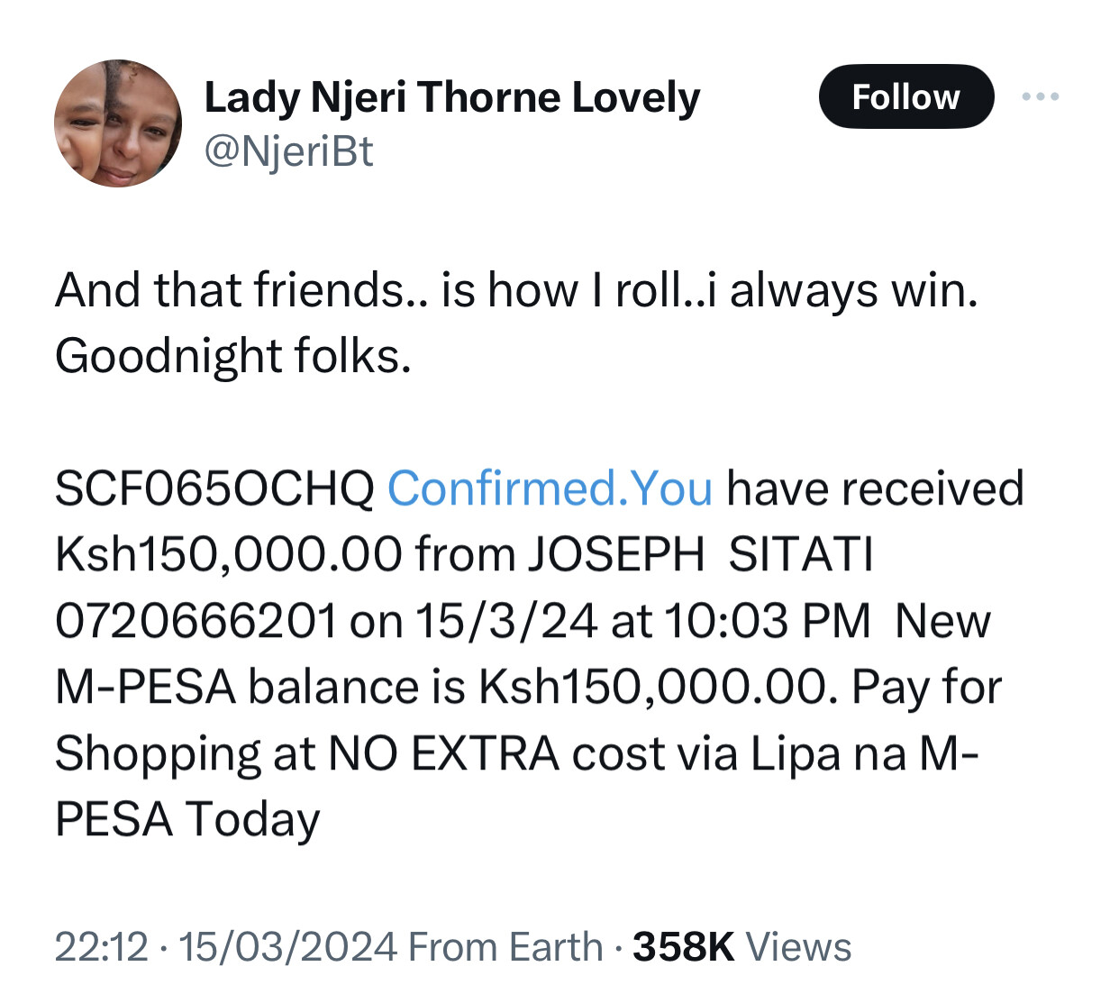Image resolution: width=1119 pixels, height=1003 pixels.
Task: Click "PESA Today" on the last line
Action: [x=187, y=819]
